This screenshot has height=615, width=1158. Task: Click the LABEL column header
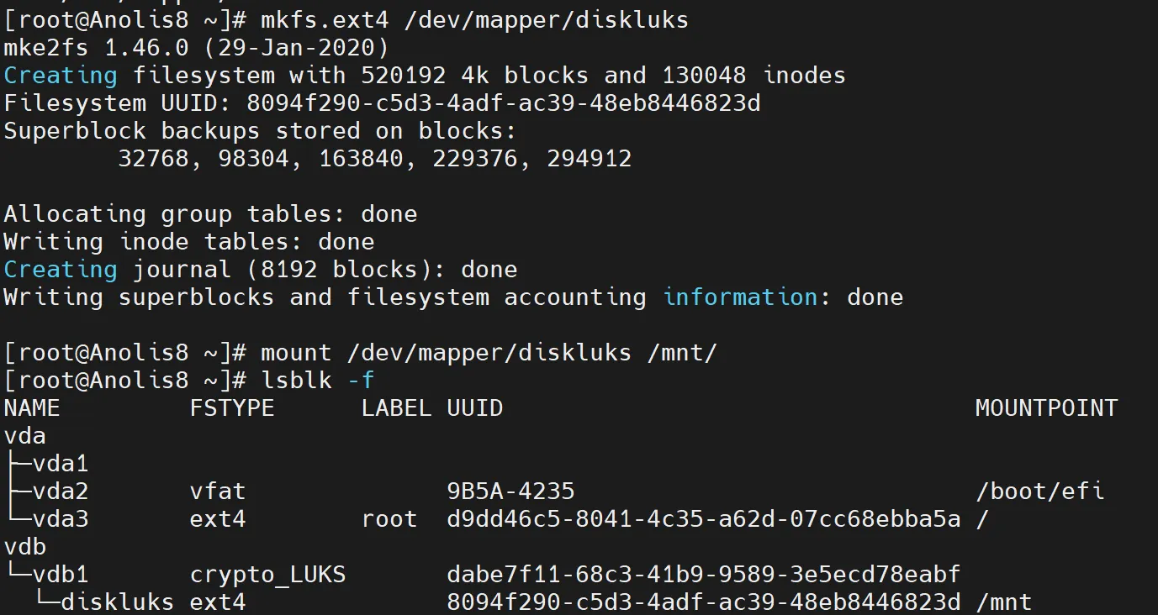396,408
